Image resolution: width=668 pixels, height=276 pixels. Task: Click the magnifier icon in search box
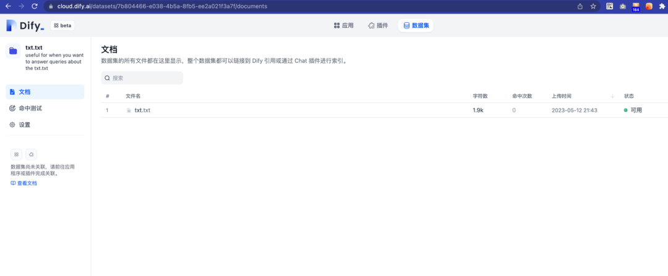coord(108,78)
